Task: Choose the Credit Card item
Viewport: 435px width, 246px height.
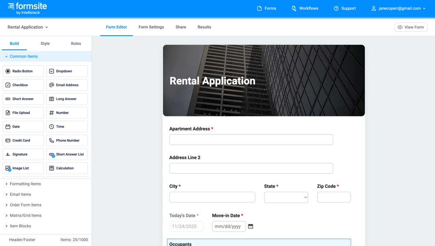Action: point(23,140)
